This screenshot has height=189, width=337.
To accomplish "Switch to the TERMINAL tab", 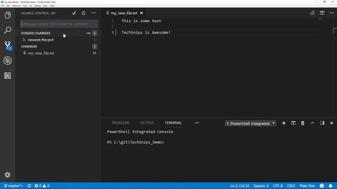I will 173,123.
